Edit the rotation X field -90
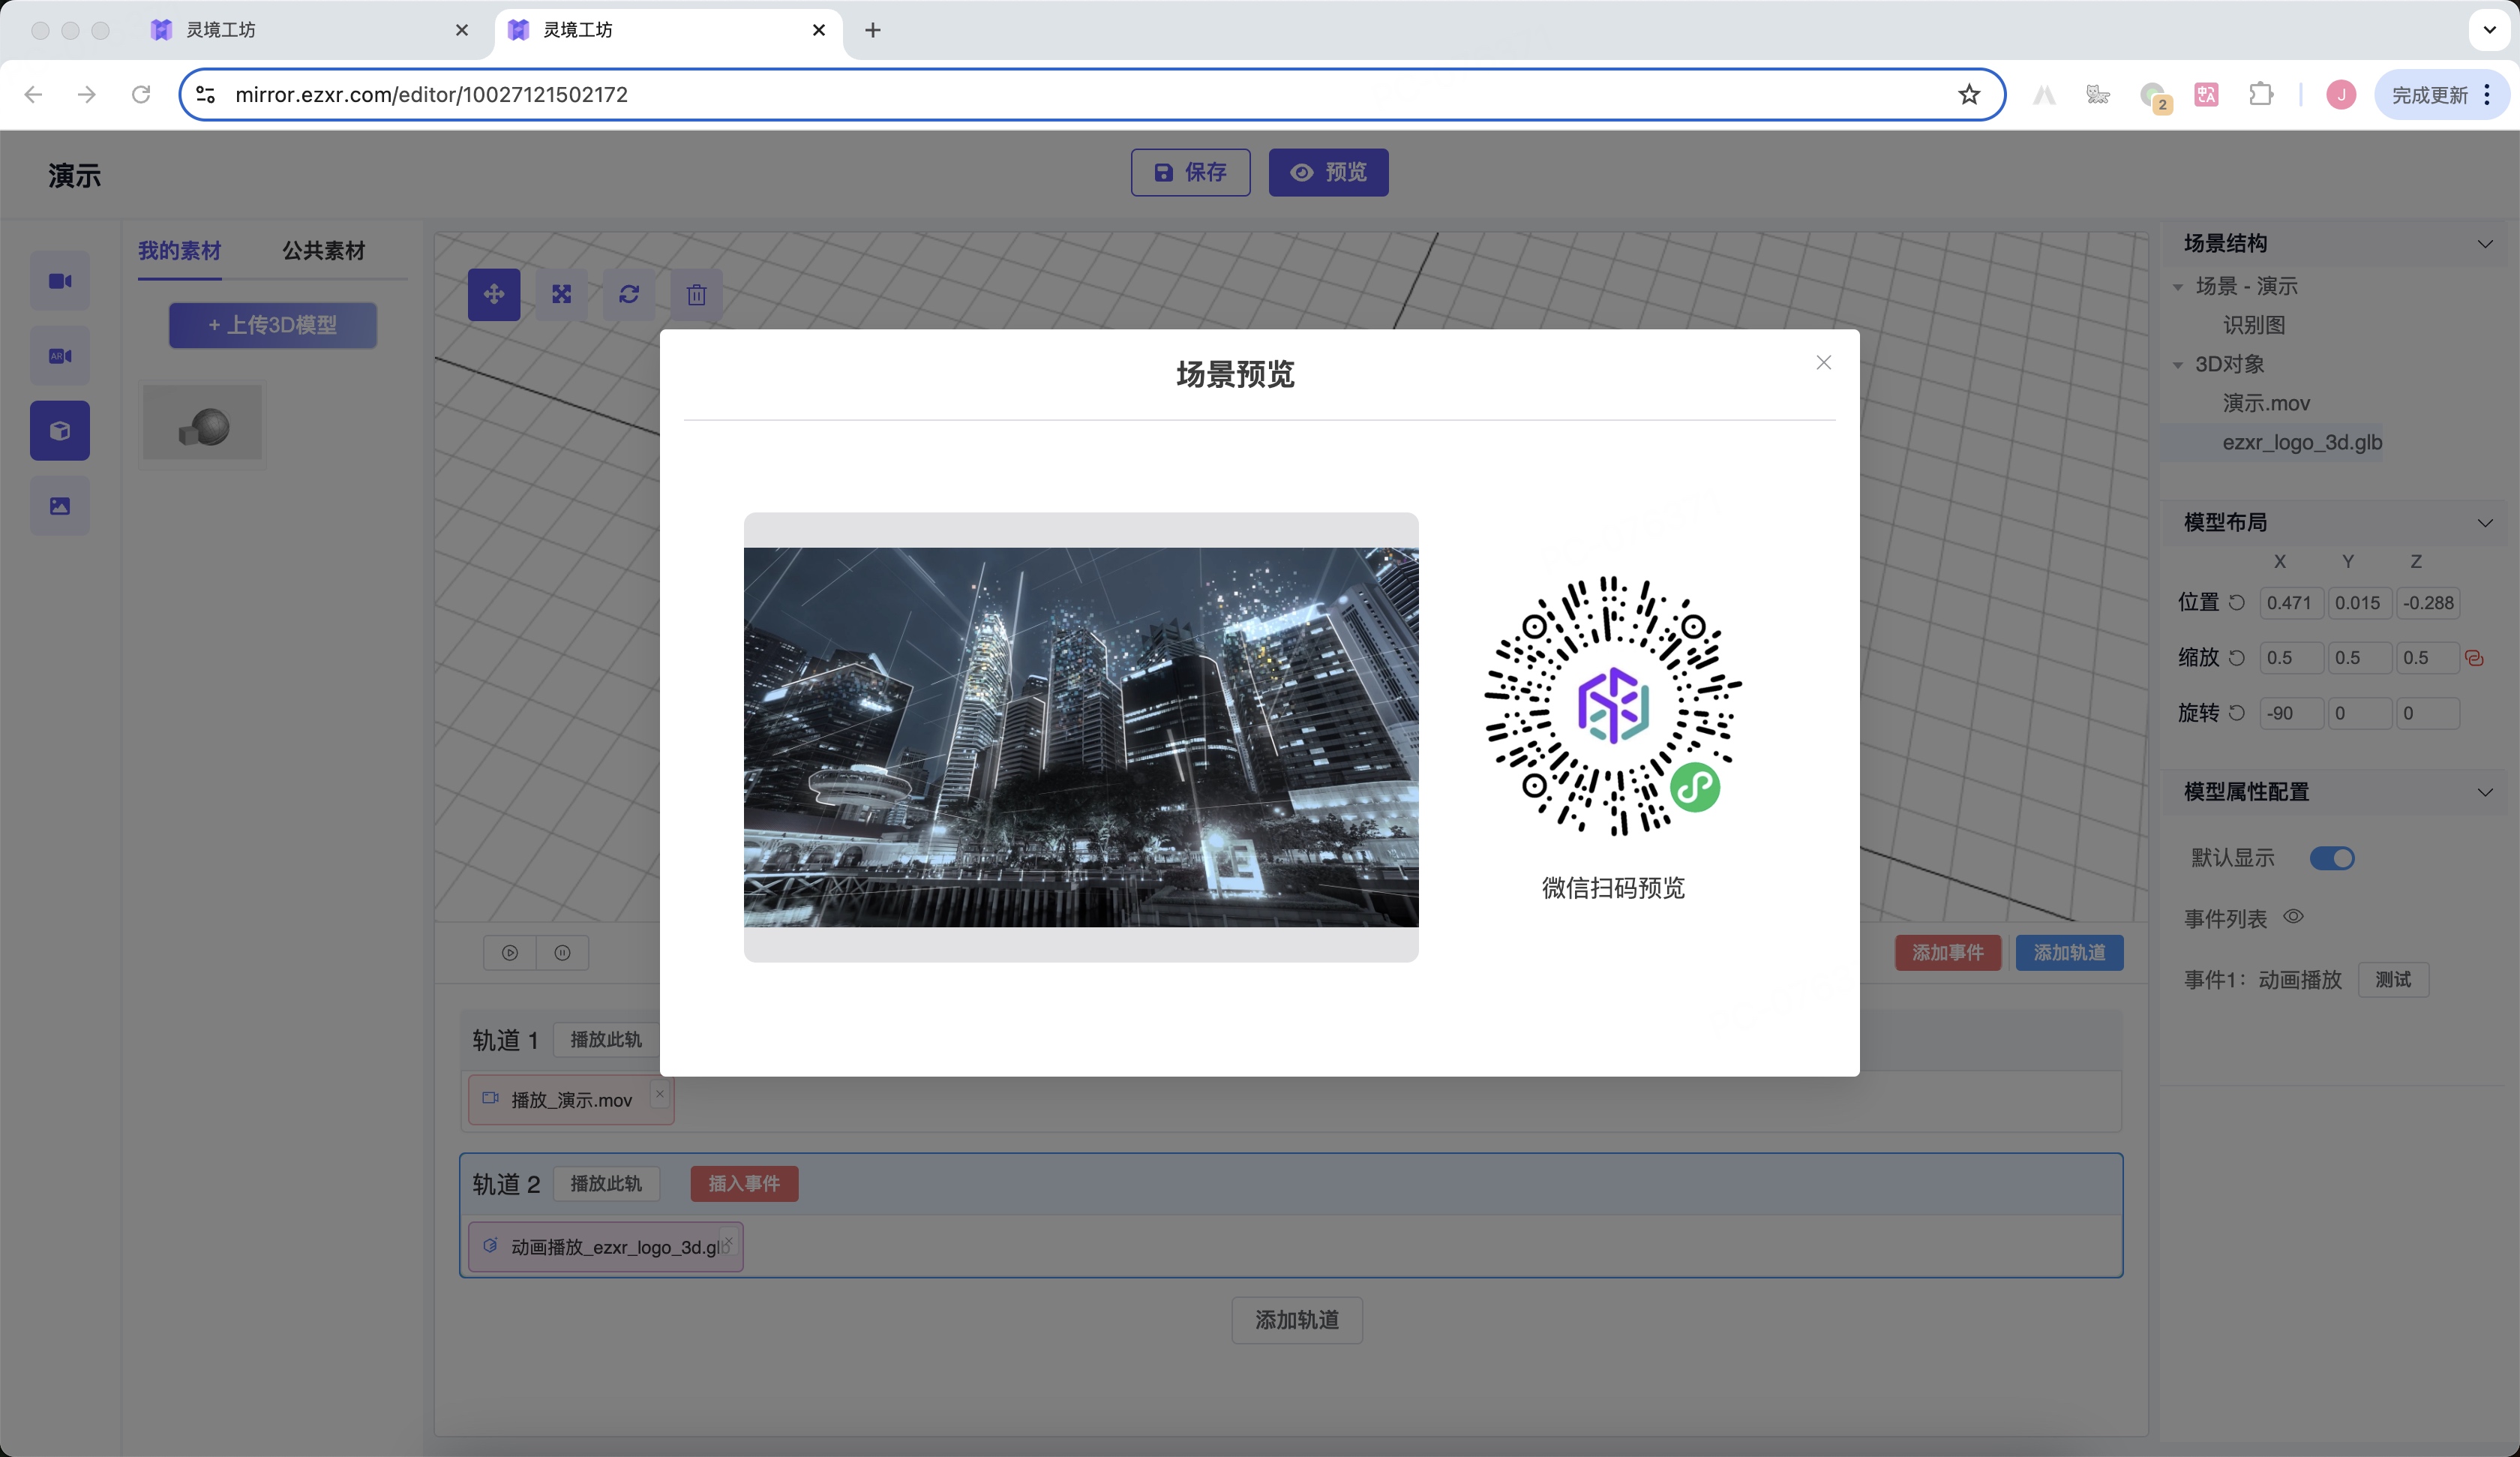The image size is (2520, 1457). pyautogui.click(x=2291, y=713)
